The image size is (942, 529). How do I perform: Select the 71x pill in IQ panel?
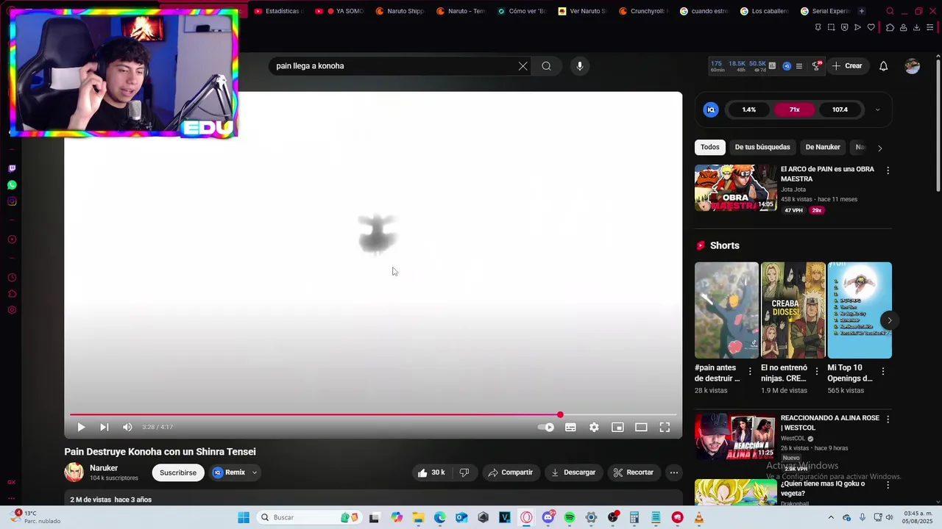795,109
